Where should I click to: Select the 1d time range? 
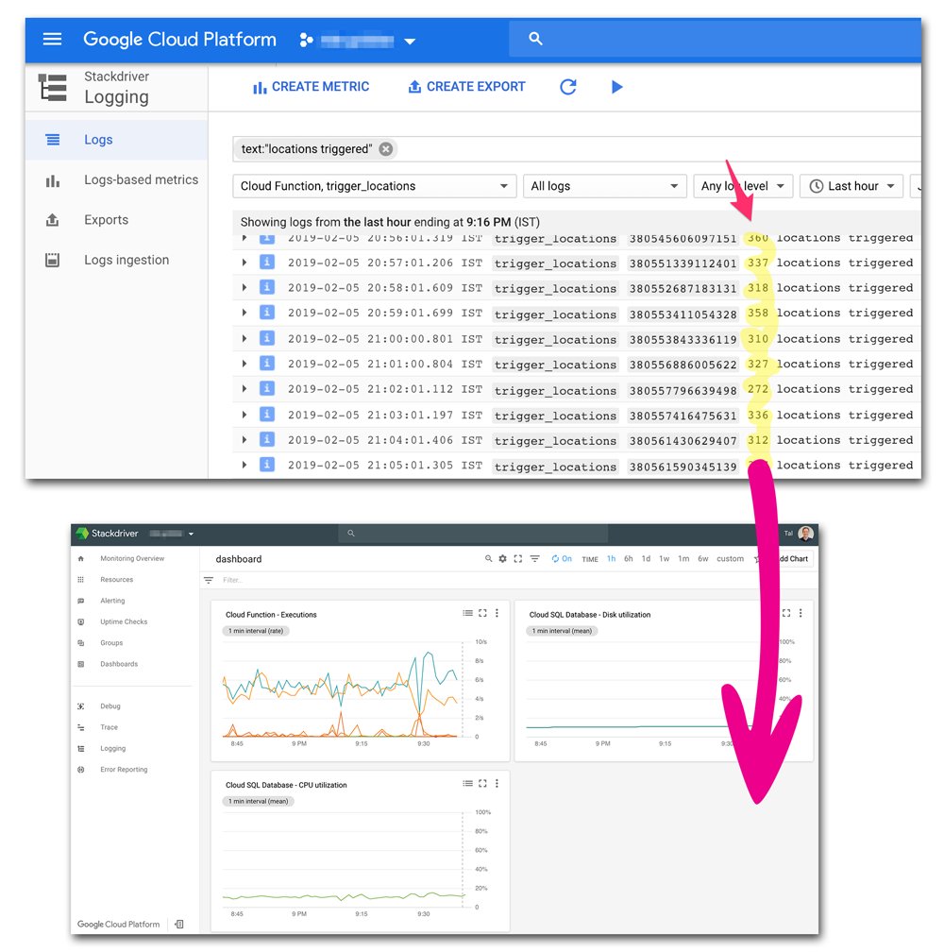(646, 558)
